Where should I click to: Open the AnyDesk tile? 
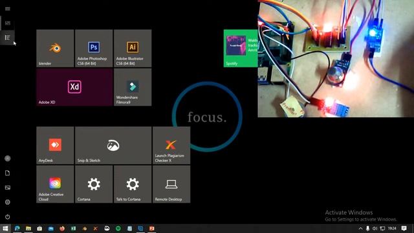click(55, 145)
